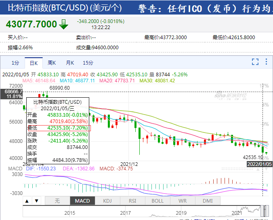Click the 68990.60 peak price label

tap(59, 88)
